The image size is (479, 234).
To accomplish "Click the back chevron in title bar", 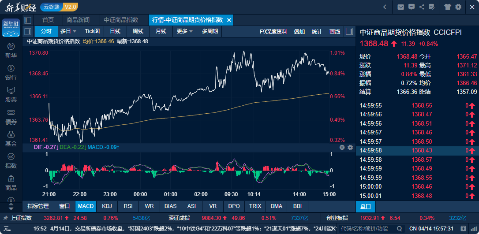I will pyautogui.click(x=385, y=7).
